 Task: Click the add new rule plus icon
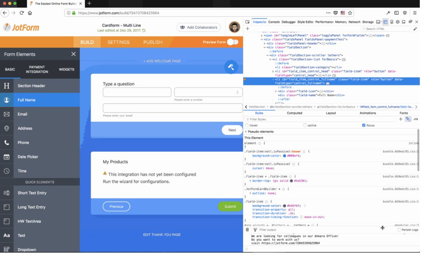point(401,119)
